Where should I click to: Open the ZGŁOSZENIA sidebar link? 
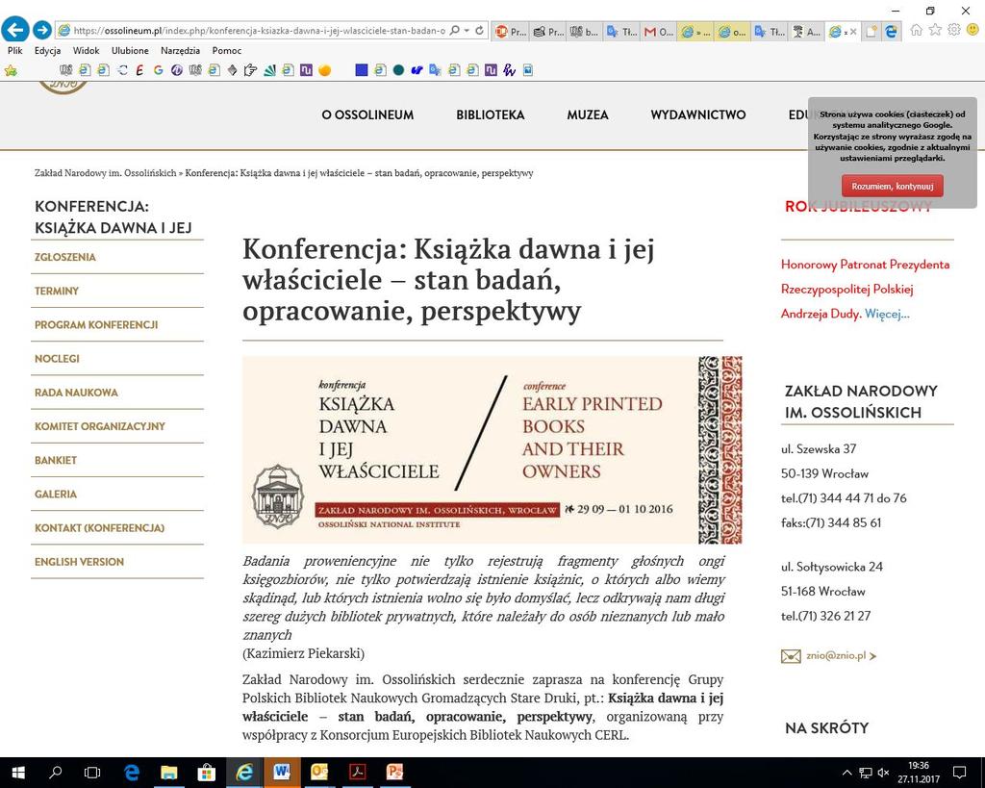click(65, 257)
